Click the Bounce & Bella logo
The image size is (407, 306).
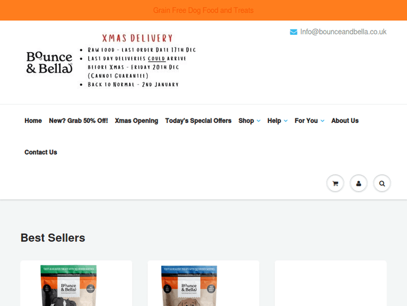coord(49,63)
